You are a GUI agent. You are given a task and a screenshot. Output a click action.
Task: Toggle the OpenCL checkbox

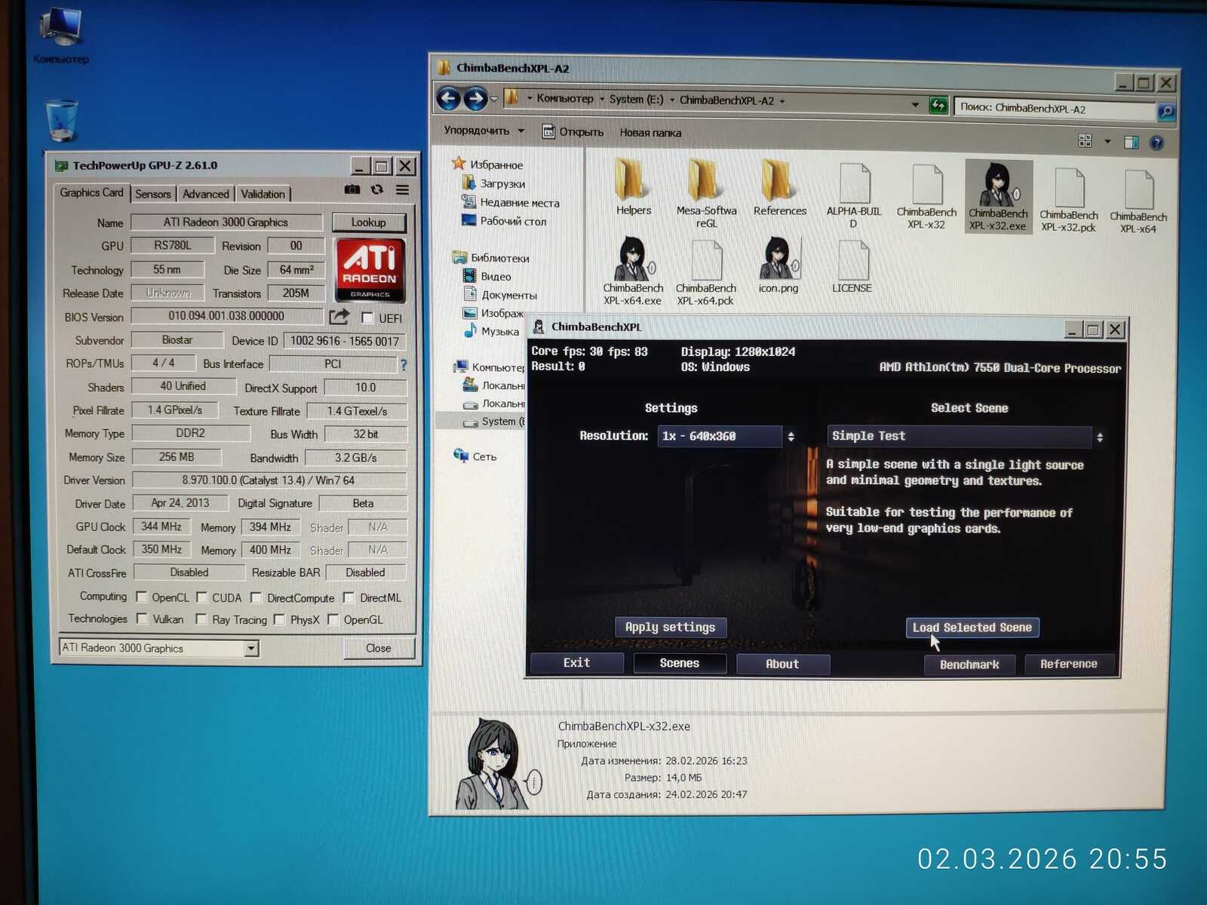141,597
